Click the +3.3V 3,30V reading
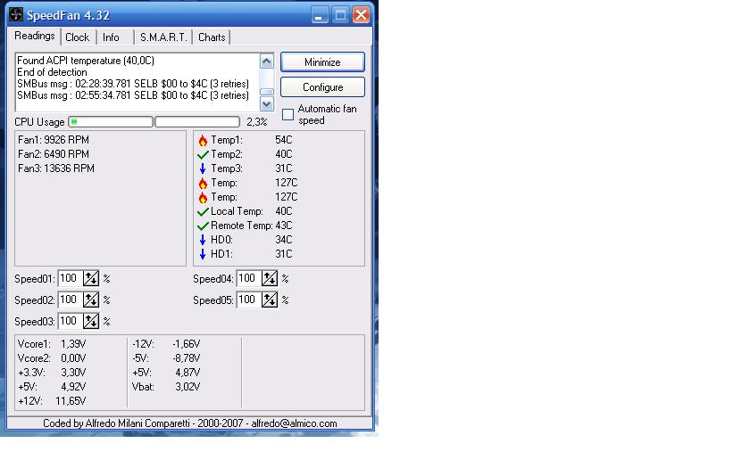Viewport: 750px width, 468px height. coord(52,373)
